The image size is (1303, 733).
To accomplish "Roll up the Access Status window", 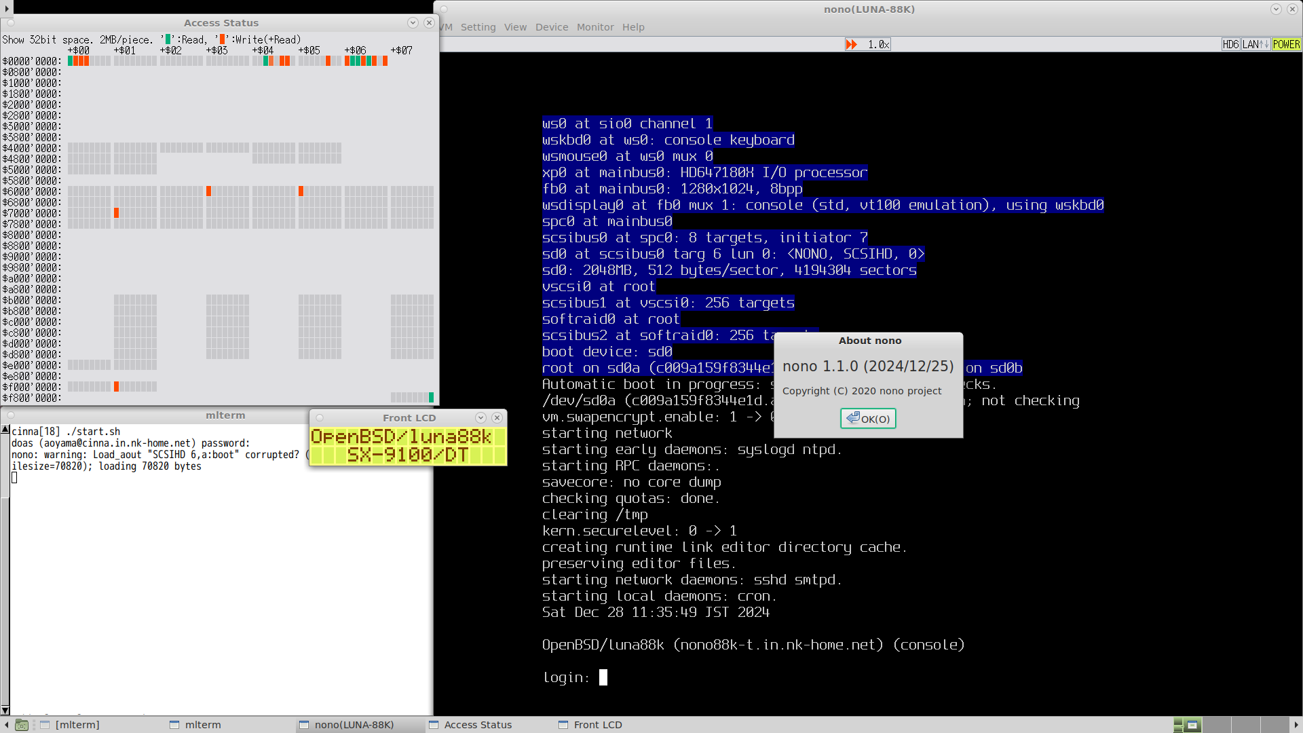I will point(413,22).
